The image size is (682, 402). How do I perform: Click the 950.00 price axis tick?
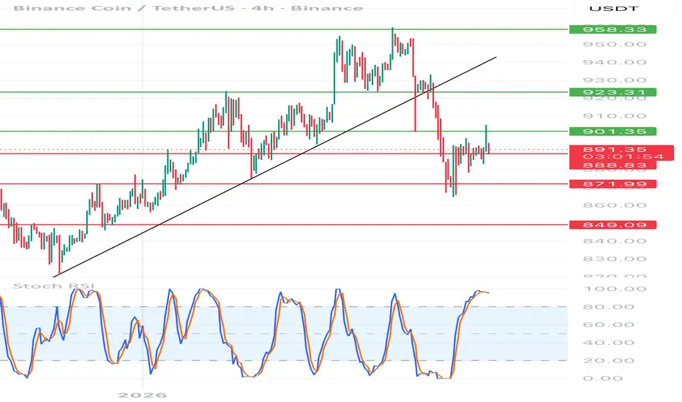pos(614,45)
